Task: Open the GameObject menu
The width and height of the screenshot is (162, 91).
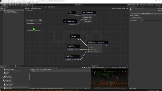Action: tap(11, 3)
